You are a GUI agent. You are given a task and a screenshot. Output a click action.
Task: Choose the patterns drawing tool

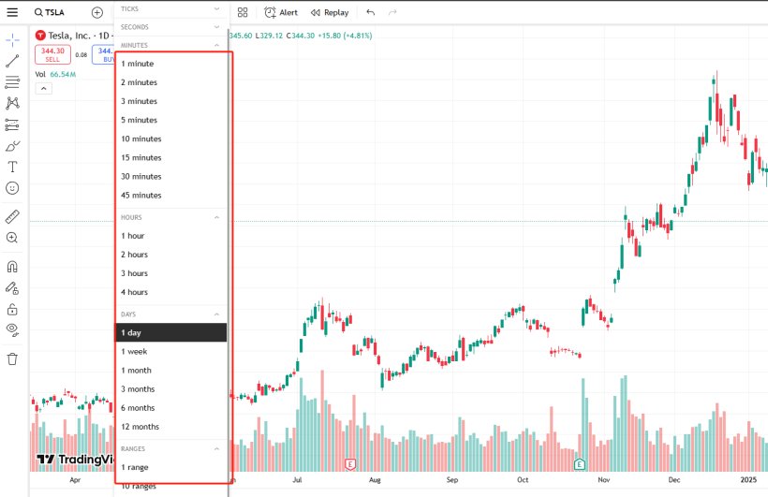12,103
